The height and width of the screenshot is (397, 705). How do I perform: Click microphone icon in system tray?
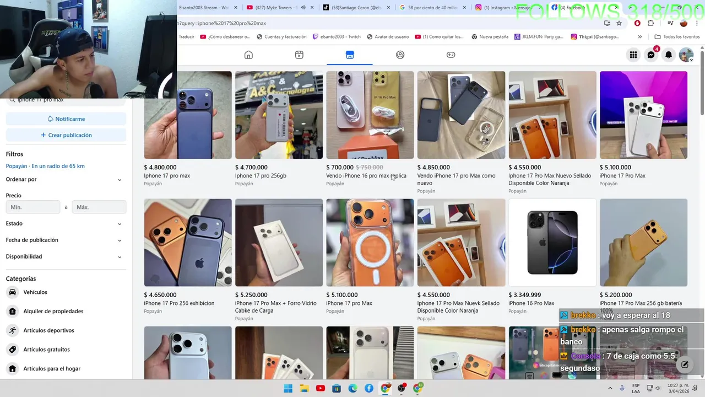pyautogui.click(x=622, y=388)
